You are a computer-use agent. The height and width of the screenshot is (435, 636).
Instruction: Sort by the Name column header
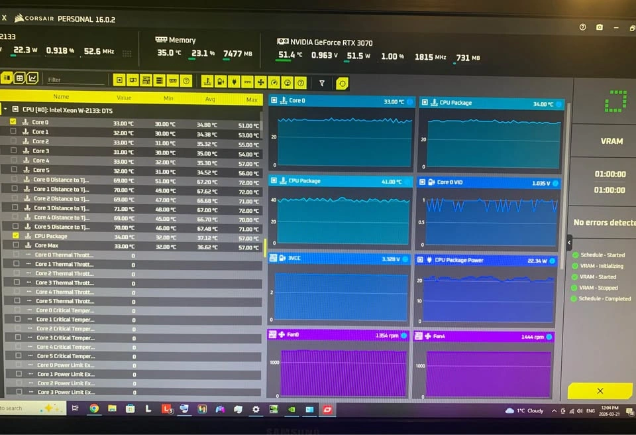click(x=61, y=97)
